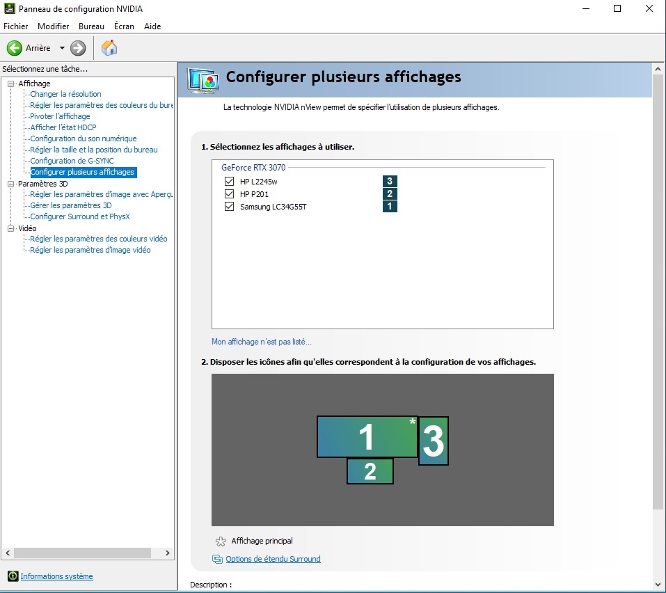Screen dimensions: 666x593
Task: Select Gérer les paramètres 3D task
Action: click(x=71, y=205)
